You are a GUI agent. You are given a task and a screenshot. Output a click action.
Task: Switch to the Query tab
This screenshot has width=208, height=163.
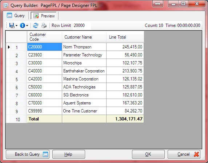click(16, 16)
